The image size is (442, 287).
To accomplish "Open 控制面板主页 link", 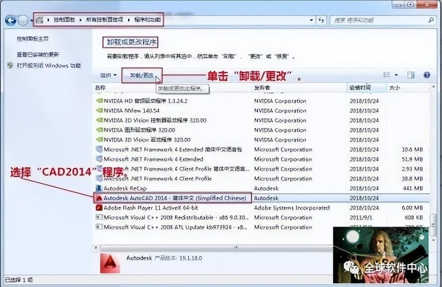I will [32, 38].
